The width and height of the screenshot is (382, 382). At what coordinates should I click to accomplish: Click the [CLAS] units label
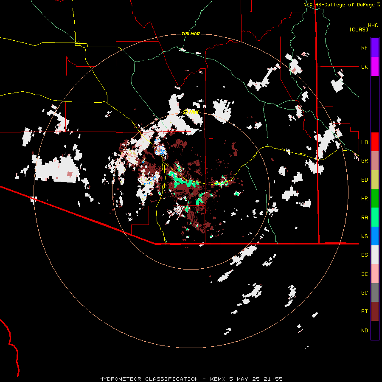359,30
